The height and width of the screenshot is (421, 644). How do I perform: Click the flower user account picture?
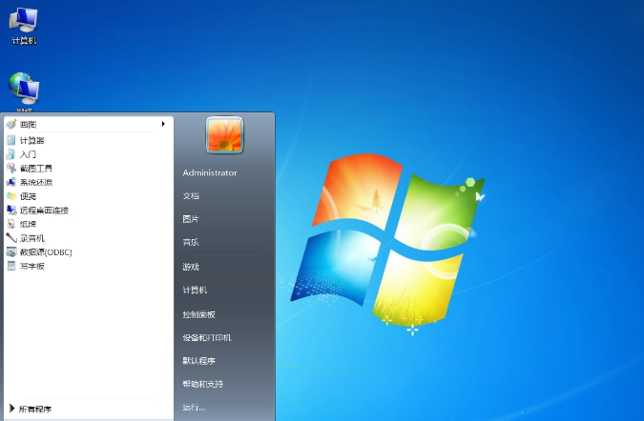(x=224, y=135)
